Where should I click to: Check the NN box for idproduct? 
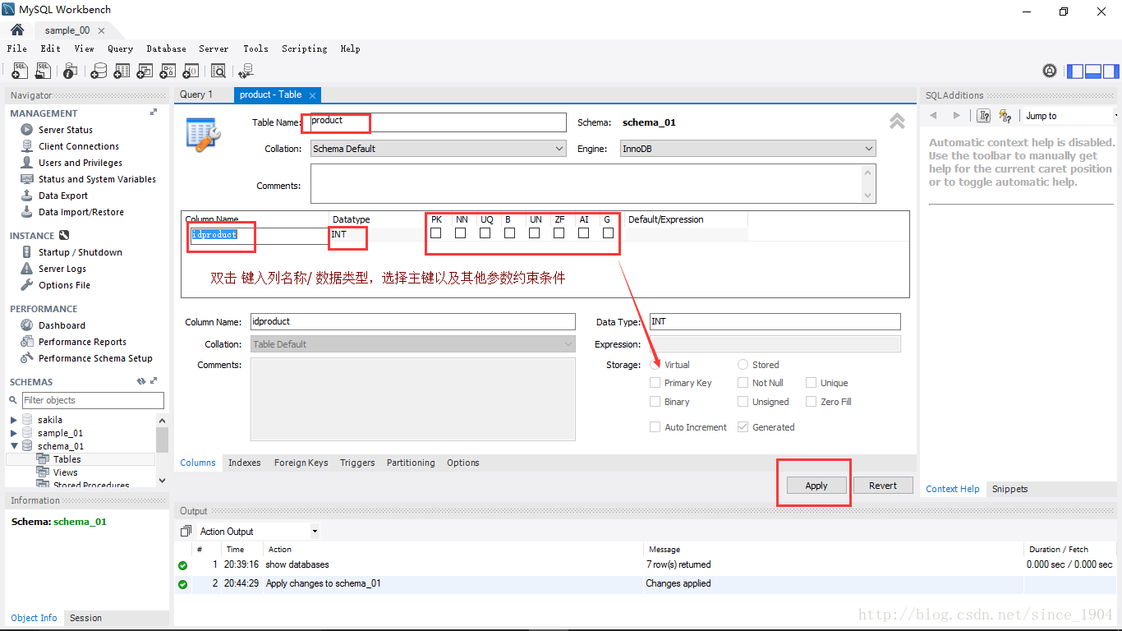point(461,233)
